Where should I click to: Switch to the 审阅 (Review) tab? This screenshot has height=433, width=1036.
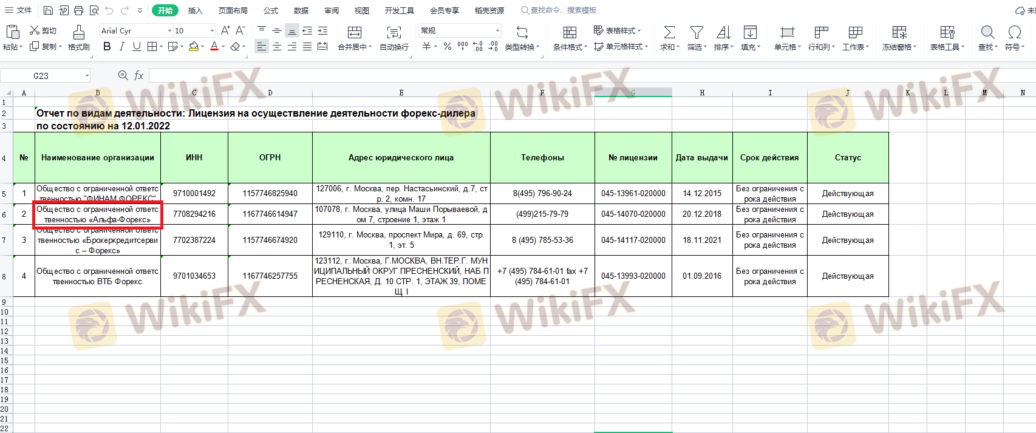pyautogui.click(x=332, y=10)
